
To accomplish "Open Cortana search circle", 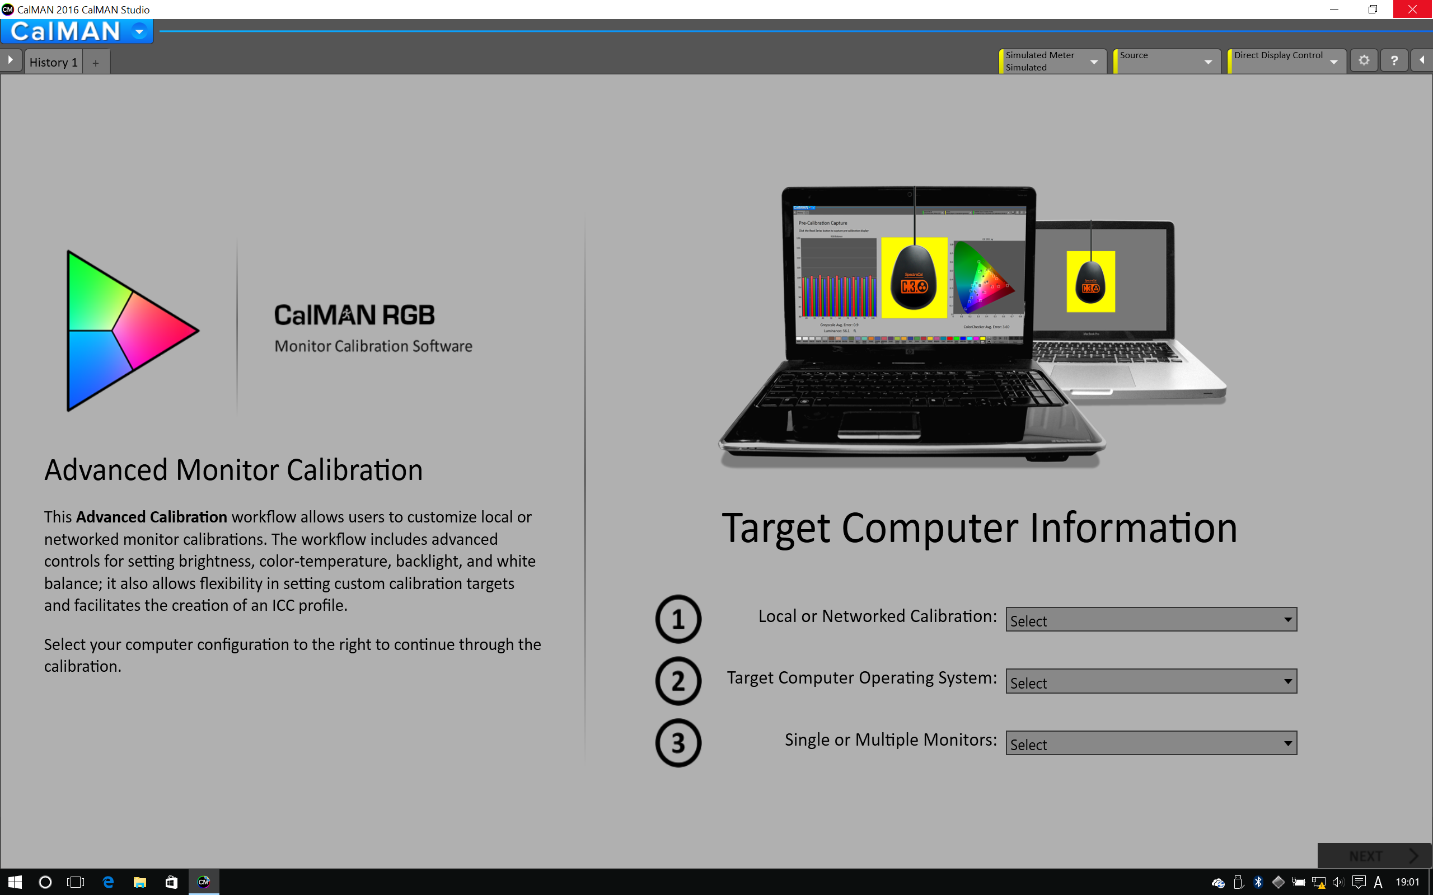I will 45,882.
